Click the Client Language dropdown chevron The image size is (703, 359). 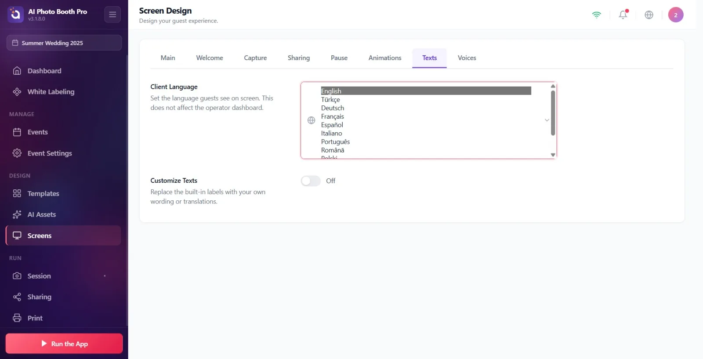(x=547, y=120)
